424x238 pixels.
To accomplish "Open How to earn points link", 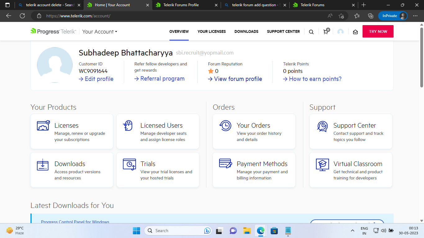I will [312, 79].
